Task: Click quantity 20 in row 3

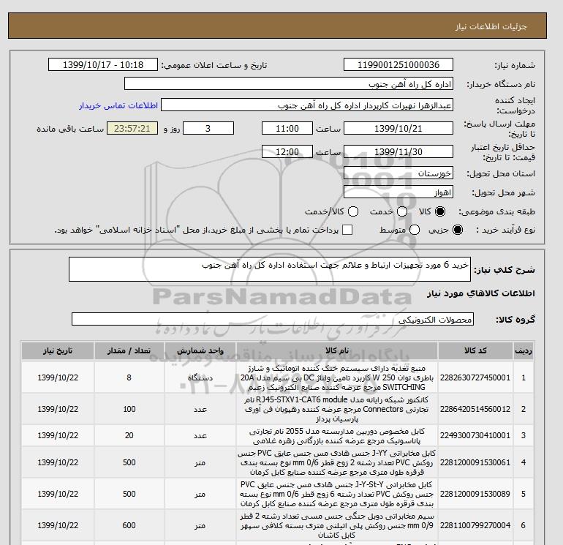Action: (129, 435)
